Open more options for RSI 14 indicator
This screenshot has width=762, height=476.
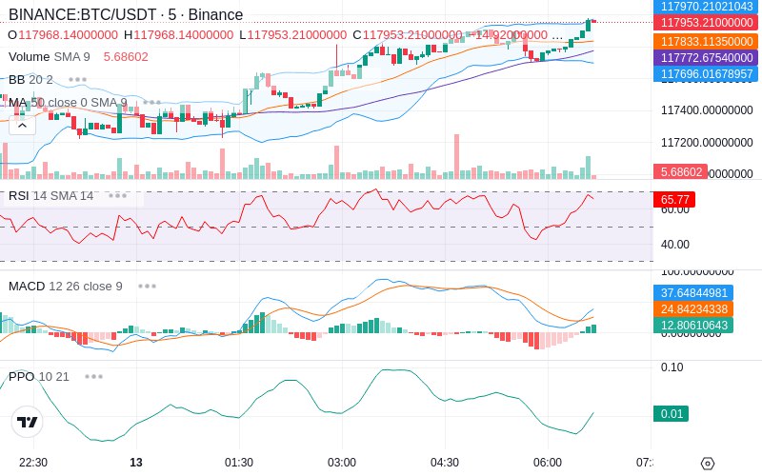point(117,196)
